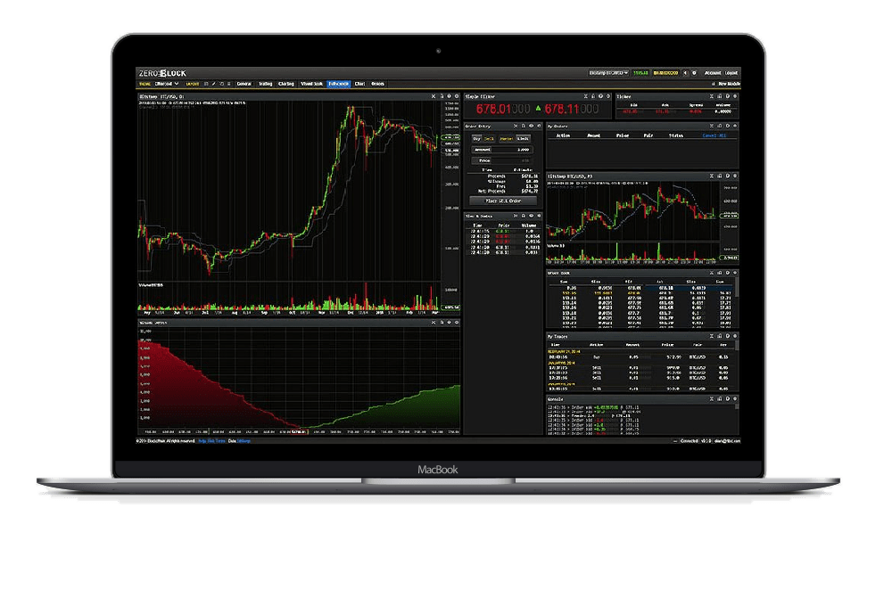The height and width of the screenshot is (590, 892).
Task: Toggle lock on the Ticker panel
Action: click(720, 96)
